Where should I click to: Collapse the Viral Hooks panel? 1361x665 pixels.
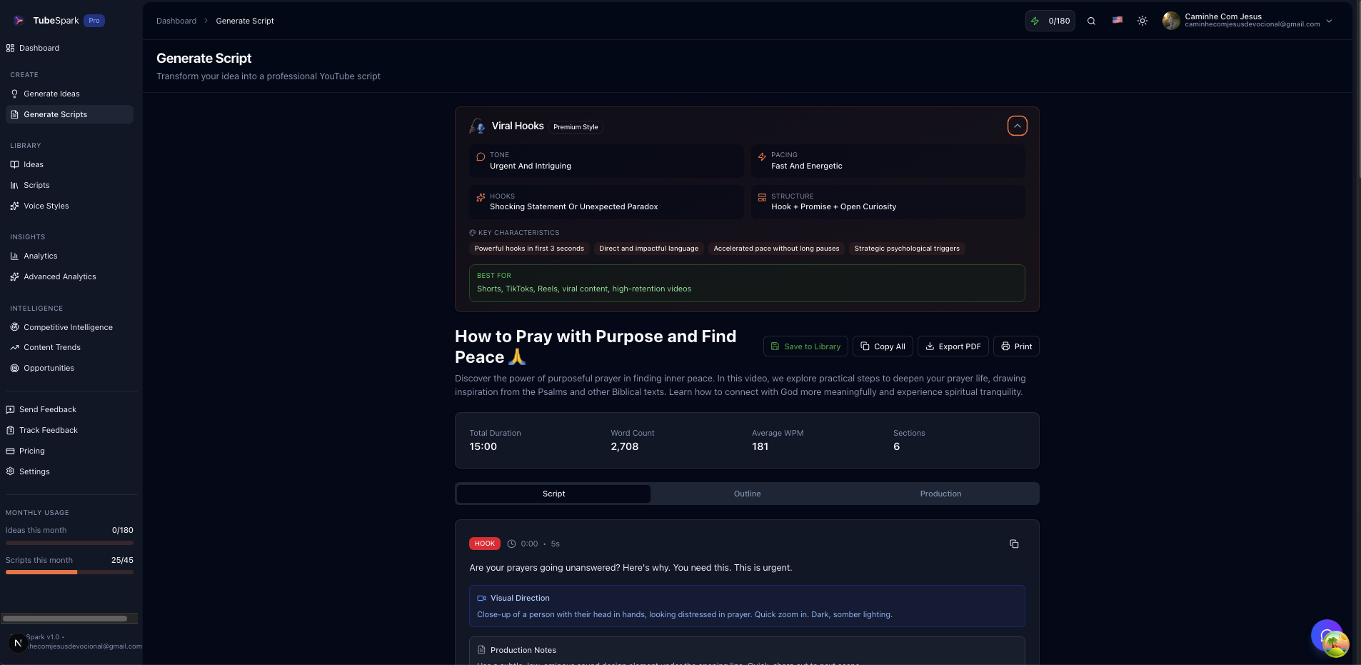(1017, 125)
